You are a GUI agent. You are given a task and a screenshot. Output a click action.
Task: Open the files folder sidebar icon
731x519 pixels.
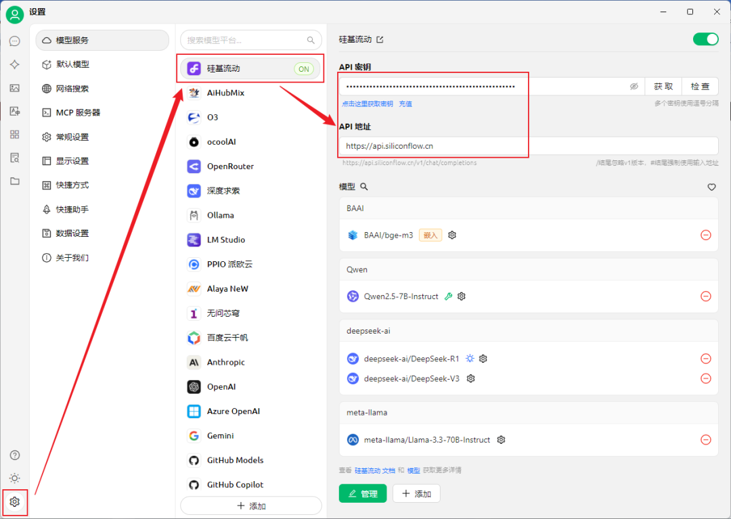pos(14,181)
